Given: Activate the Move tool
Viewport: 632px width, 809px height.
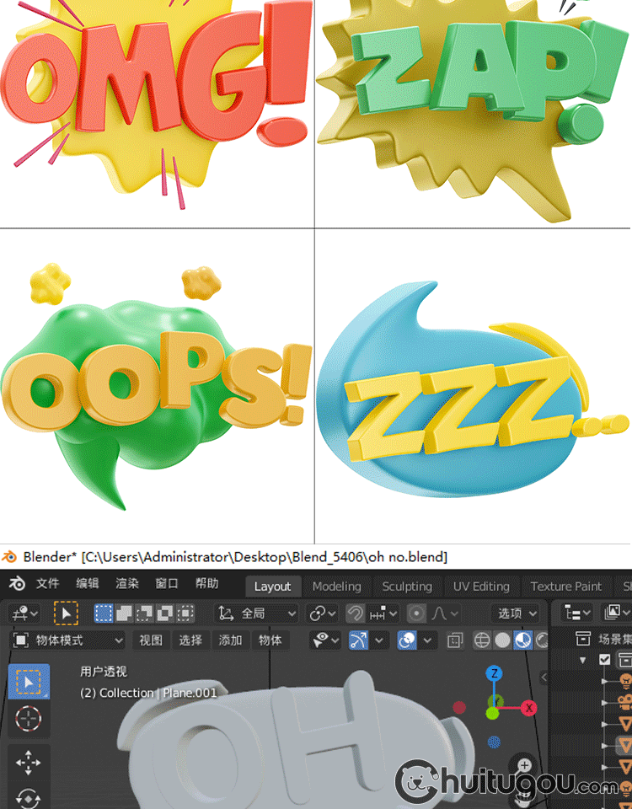Looking at the screenshot, I should tap(29, 763).
